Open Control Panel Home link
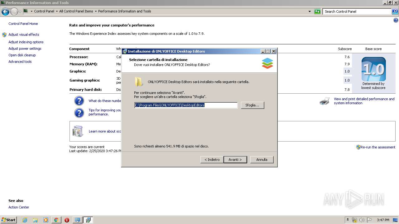 click(x=23, y=24)
